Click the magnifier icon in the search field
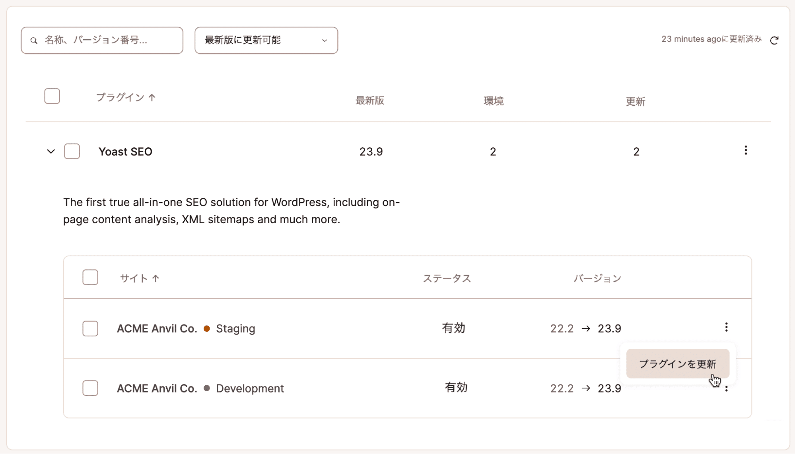 click(34, 40)
